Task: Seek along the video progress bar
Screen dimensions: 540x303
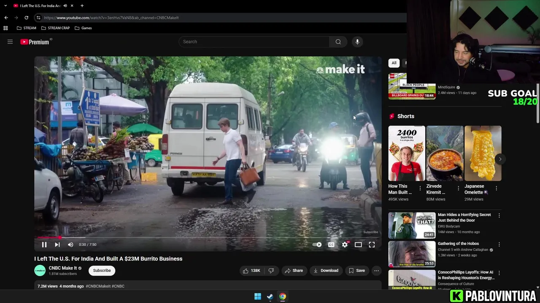Action: [x=208, y=238]
